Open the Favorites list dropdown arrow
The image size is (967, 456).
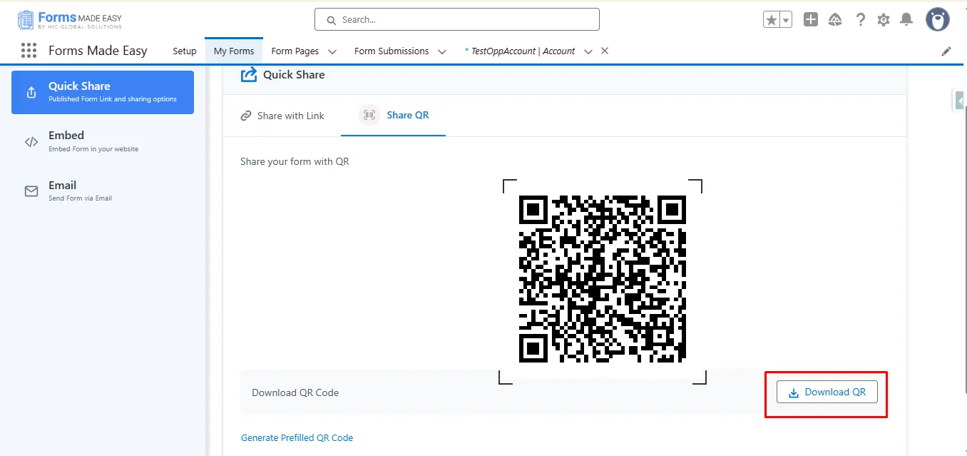tap(786, 20)
